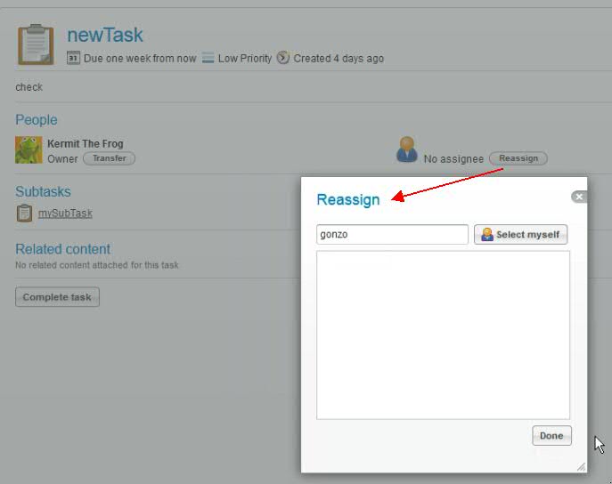Click the 'No assignee' text
Image resolution: width=612 pixels, height=484 pixels.
[453, 159]
